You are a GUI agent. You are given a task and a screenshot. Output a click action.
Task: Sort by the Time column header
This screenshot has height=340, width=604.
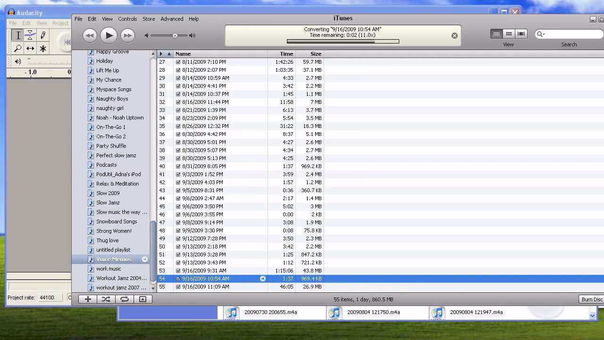[282, 54]
